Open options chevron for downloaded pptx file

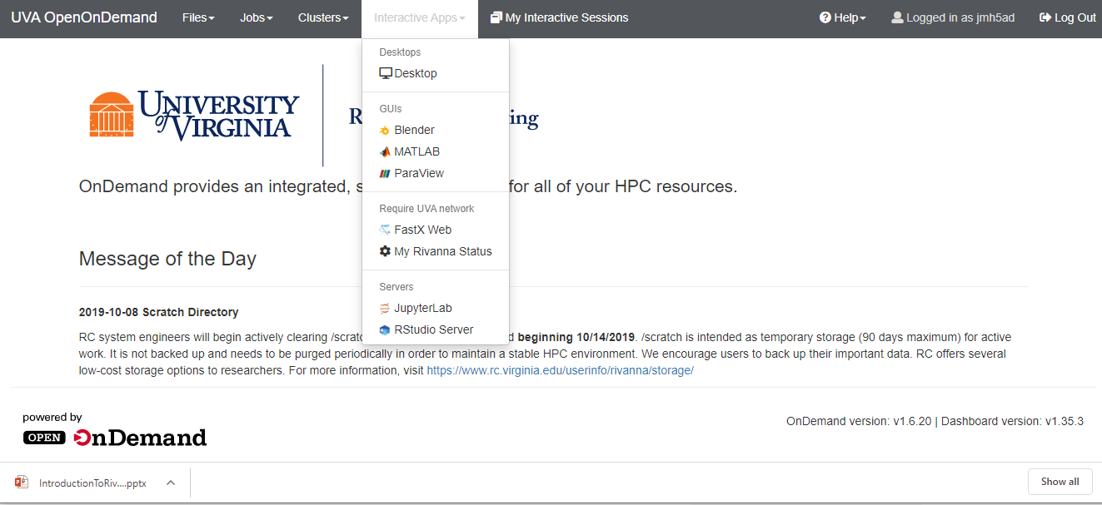click(170, 483)
